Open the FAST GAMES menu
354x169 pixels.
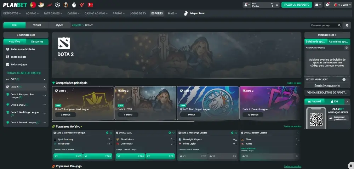click(x=53, y=13)
